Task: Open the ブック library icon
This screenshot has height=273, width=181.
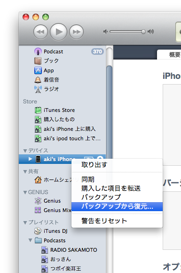Action: click(38, 61)
